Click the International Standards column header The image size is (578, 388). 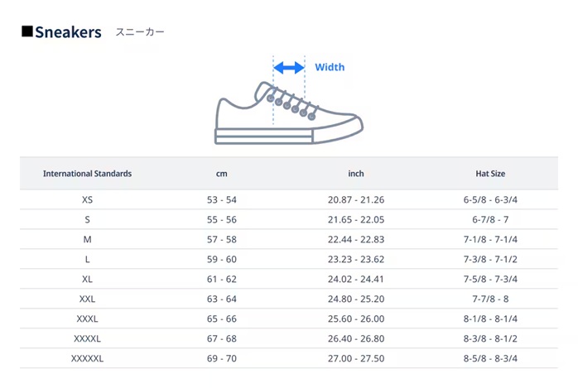(87, 174)
